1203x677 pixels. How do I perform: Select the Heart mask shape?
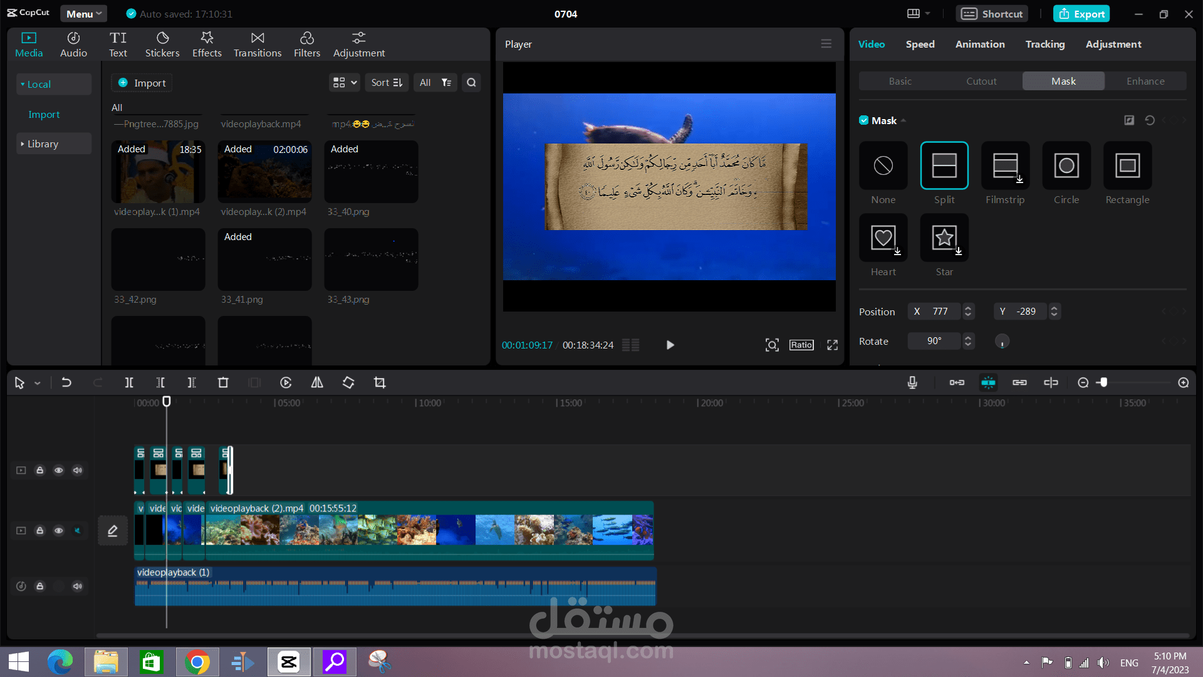[x=883, y=238]
